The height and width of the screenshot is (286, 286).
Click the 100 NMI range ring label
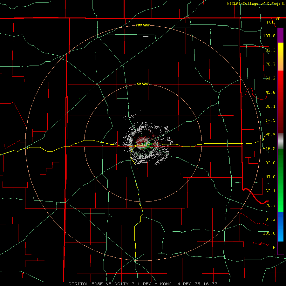[x=143, y=25]
